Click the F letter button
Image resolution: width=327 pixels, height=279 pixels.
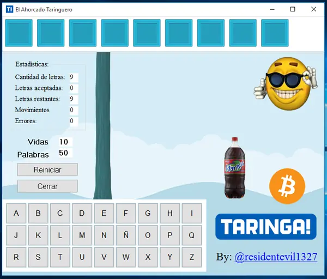click(126, 213)
